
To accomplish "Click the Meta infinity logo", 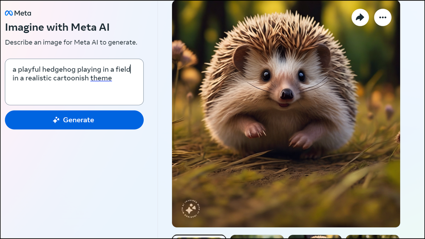I will coord(8,13).
